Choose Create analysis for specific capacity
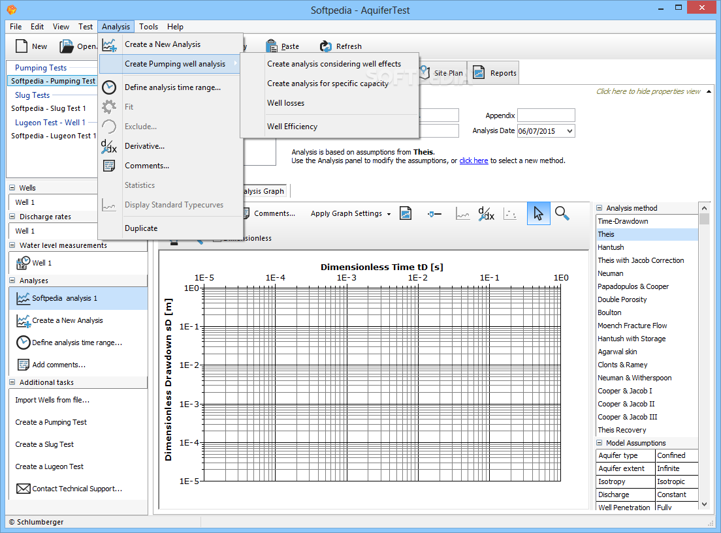The height and width of the screenshot is (533, 721). [328, 84]
